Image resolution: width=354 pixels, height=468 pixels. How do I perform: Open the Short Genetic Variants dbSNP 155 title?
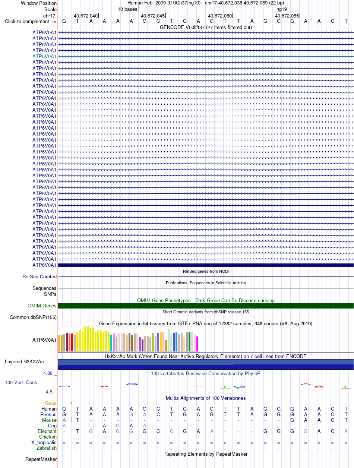coord(206,312)
